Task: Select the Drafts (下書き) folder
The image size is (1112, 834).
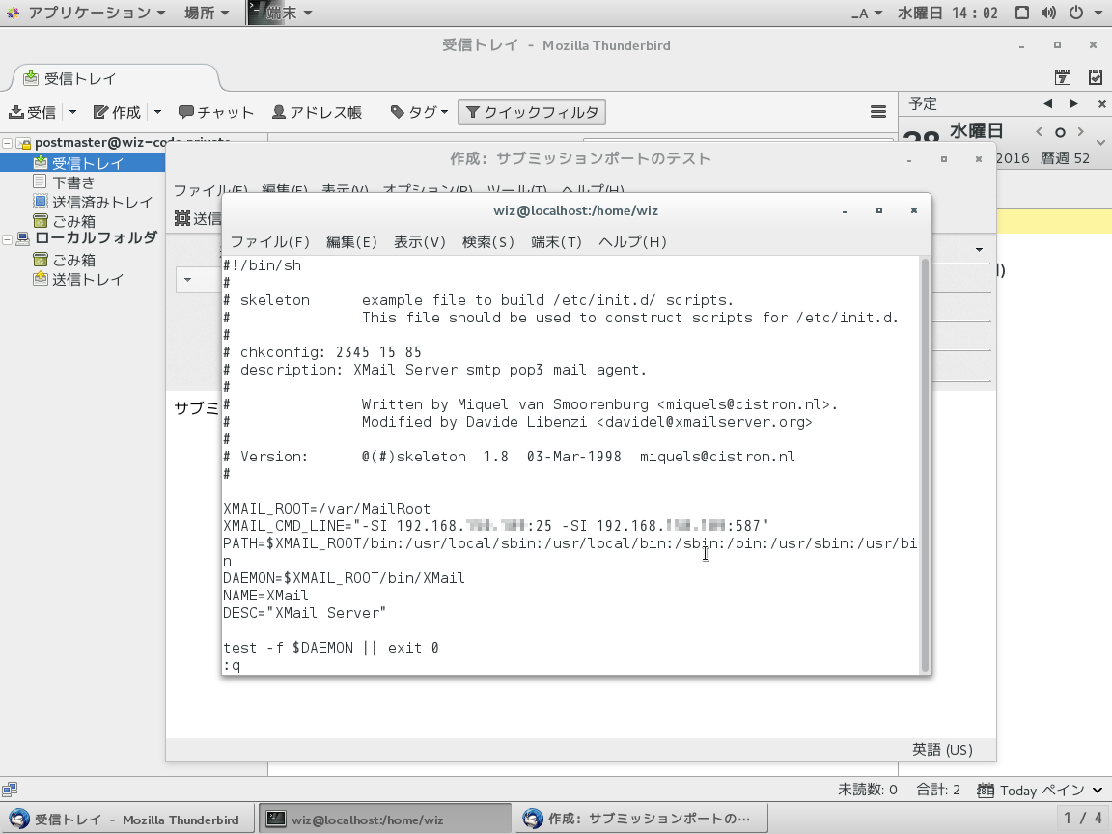Action: coord(73,182)
